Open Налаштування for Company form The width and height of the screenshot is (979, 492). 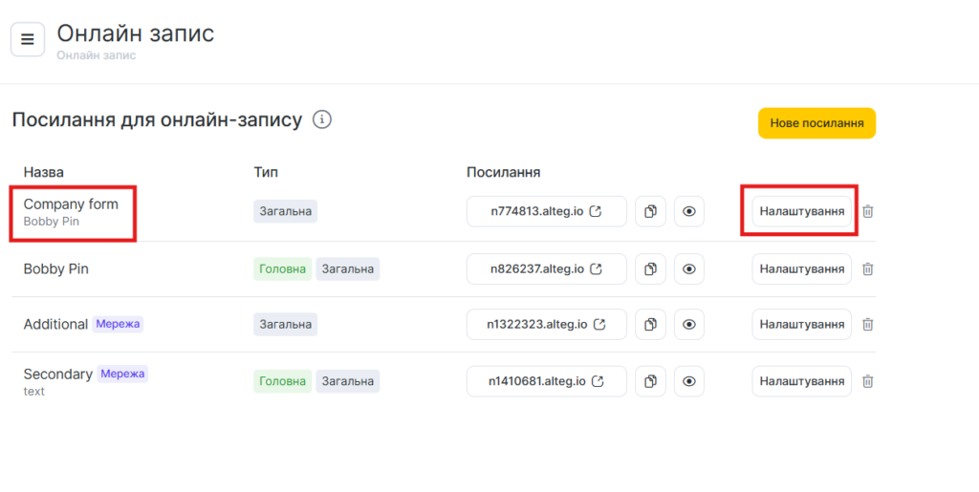coord(801,211)
